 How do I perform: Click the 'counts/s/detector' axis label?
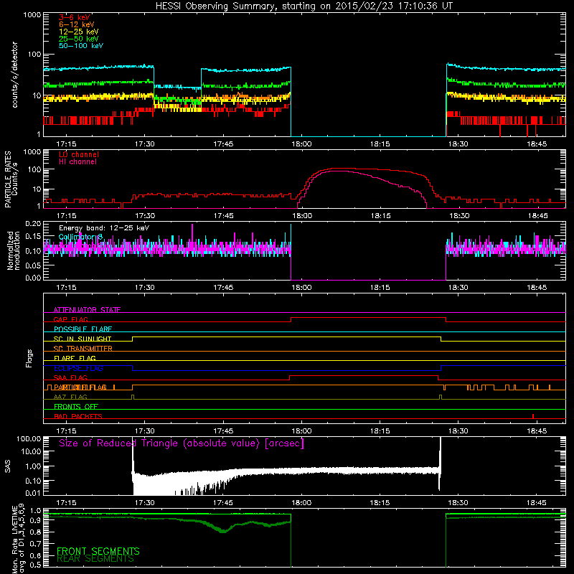tap(15, 75)
